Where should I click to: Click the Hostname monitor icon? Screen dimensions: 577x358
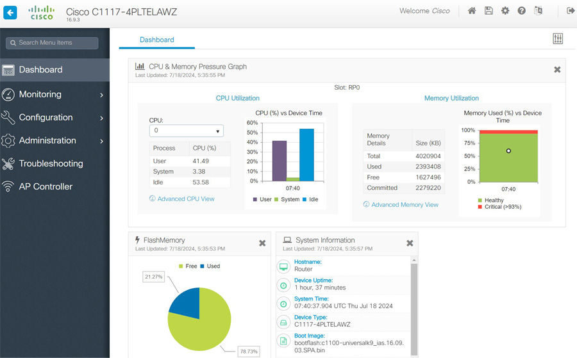(283, 266)
